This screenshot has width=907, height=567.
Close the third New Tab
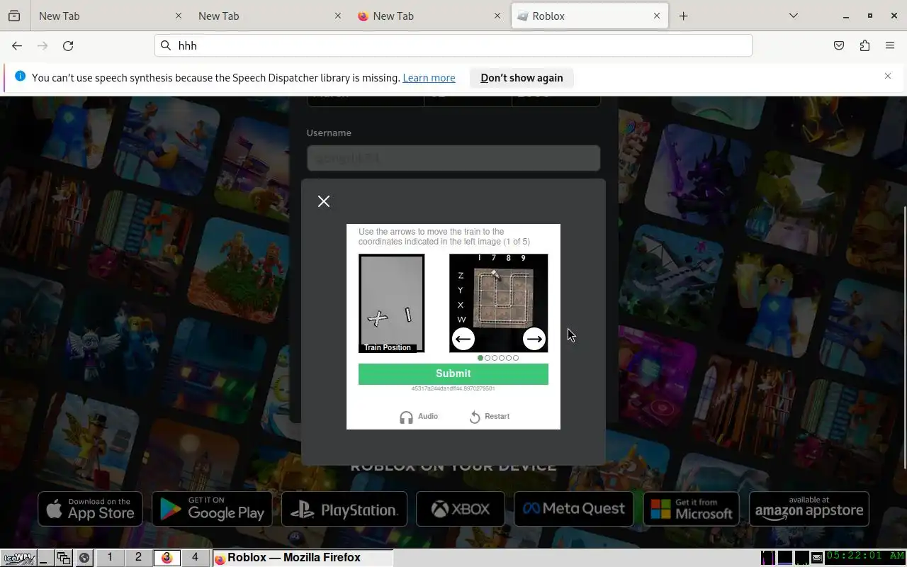tap(497, 16)
